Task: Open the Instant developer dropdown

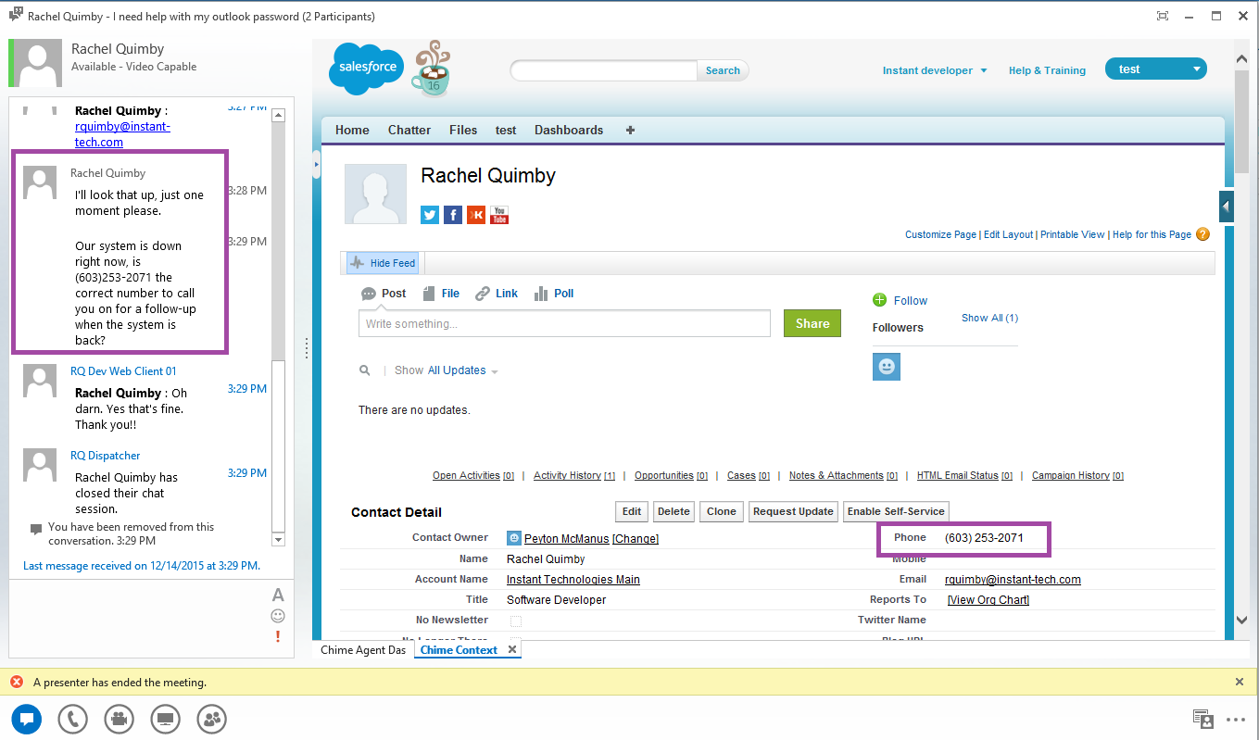Action: (935, 70)
